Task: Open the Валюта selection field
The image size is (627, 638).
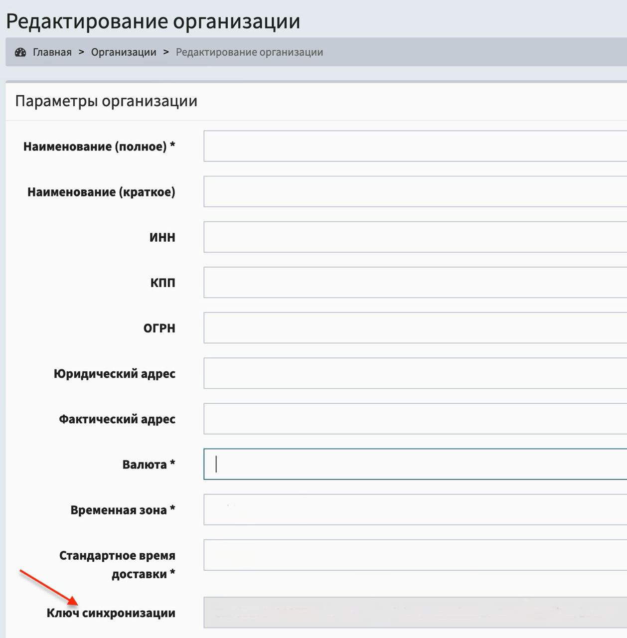Action: pos(415,464)
